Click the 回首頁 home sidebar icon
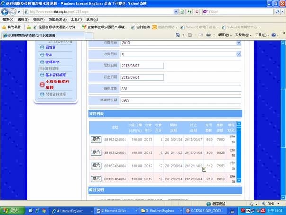Viewport: 286px width, 215px height. pyautogui.click(x=42, y=48)
